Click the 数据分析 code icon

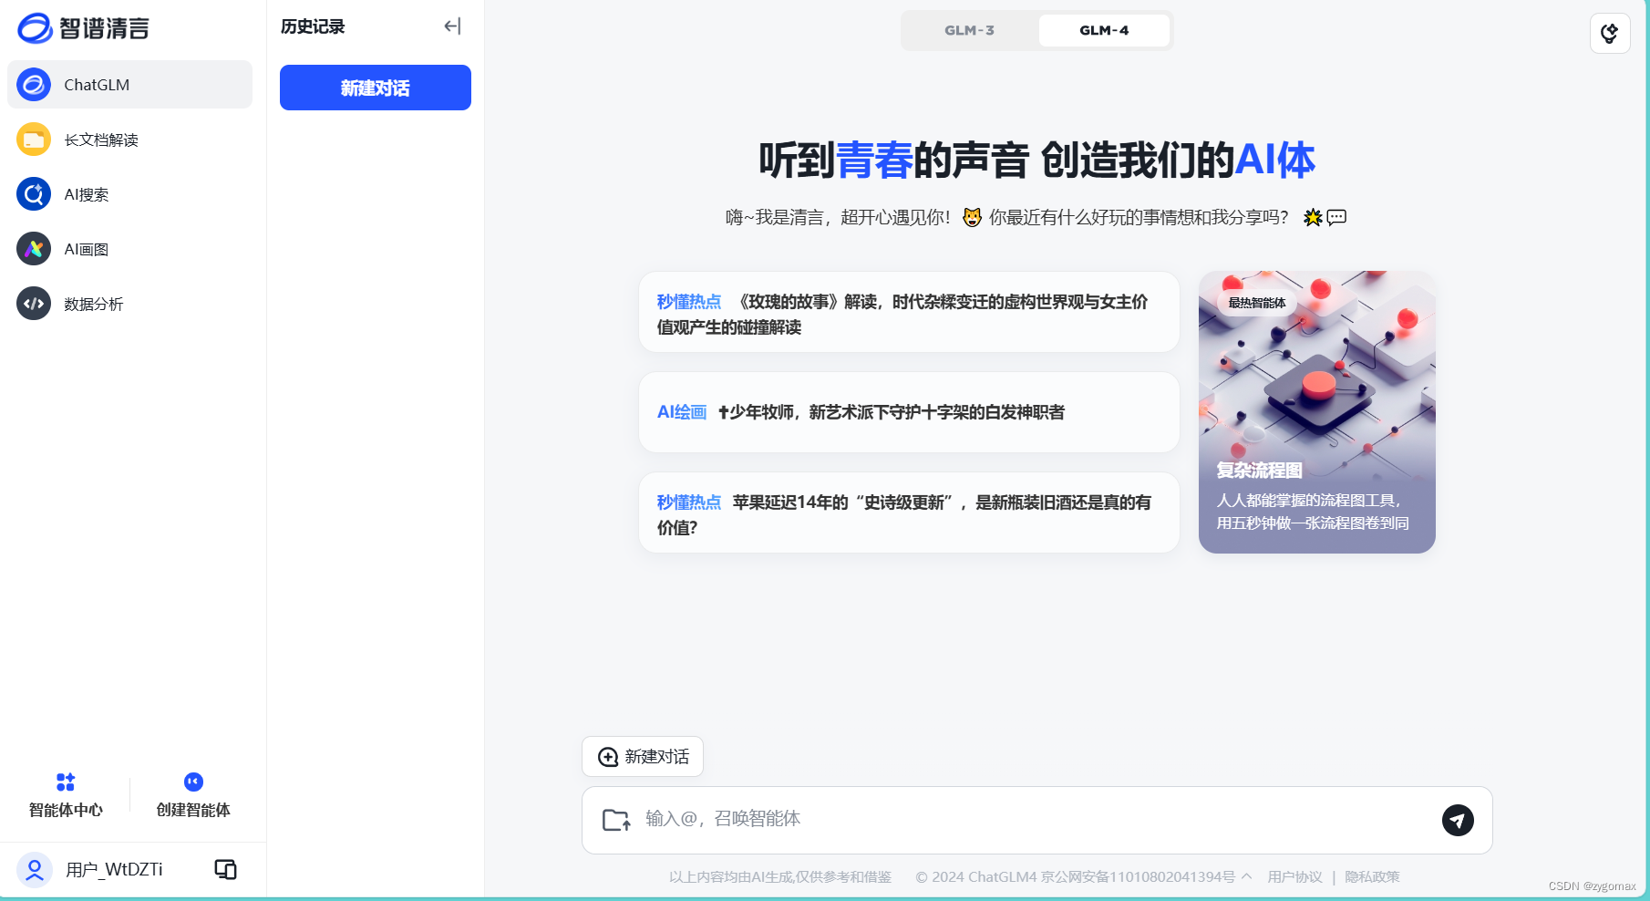tap(34, 304)
